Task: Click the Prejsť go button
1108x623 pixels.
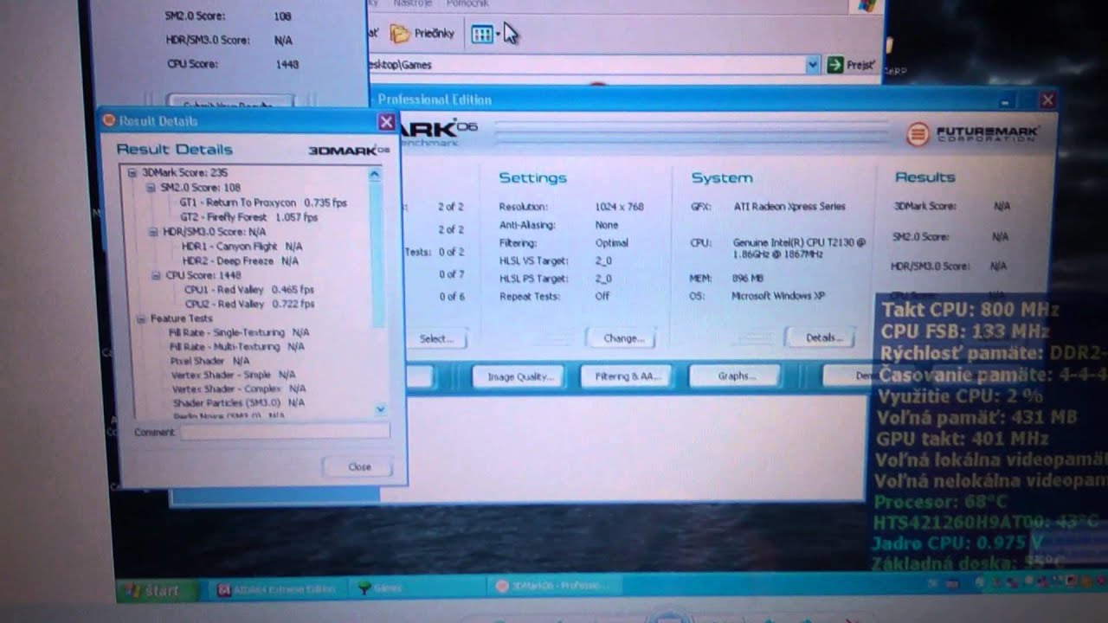Action: 851,65
